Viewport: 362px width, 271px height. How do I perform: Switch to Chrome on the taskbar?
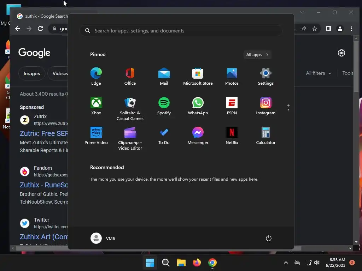click(212, 263)
